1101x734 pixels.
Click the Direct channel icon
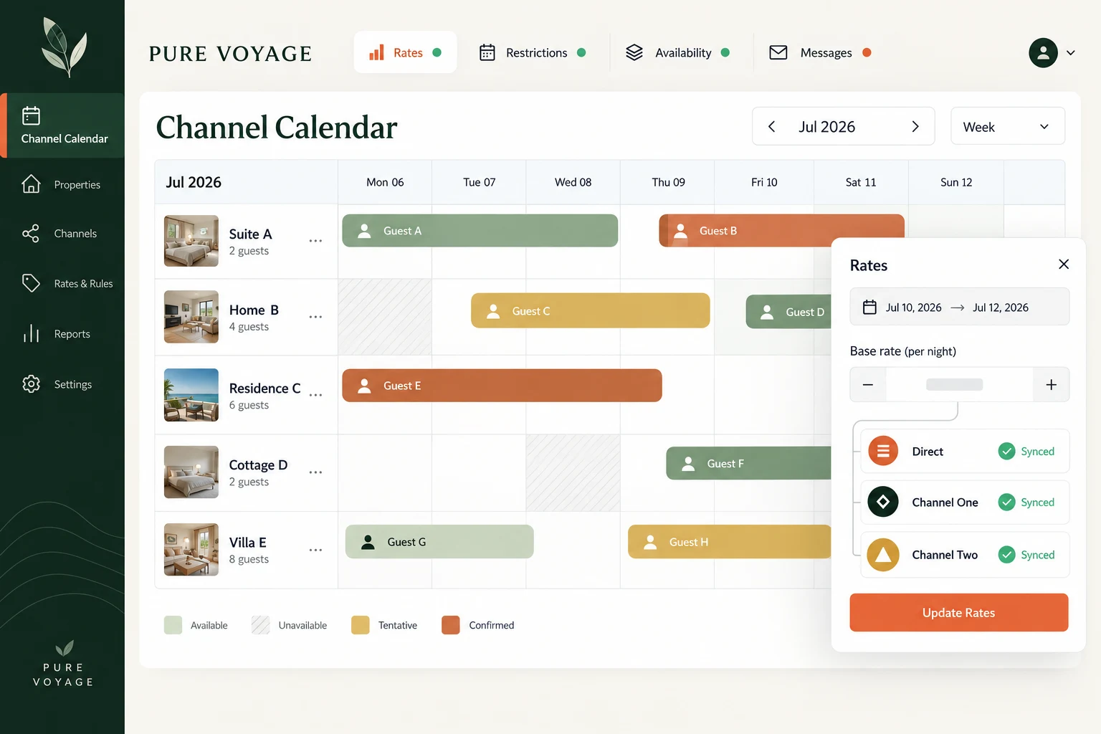[883, 451]
